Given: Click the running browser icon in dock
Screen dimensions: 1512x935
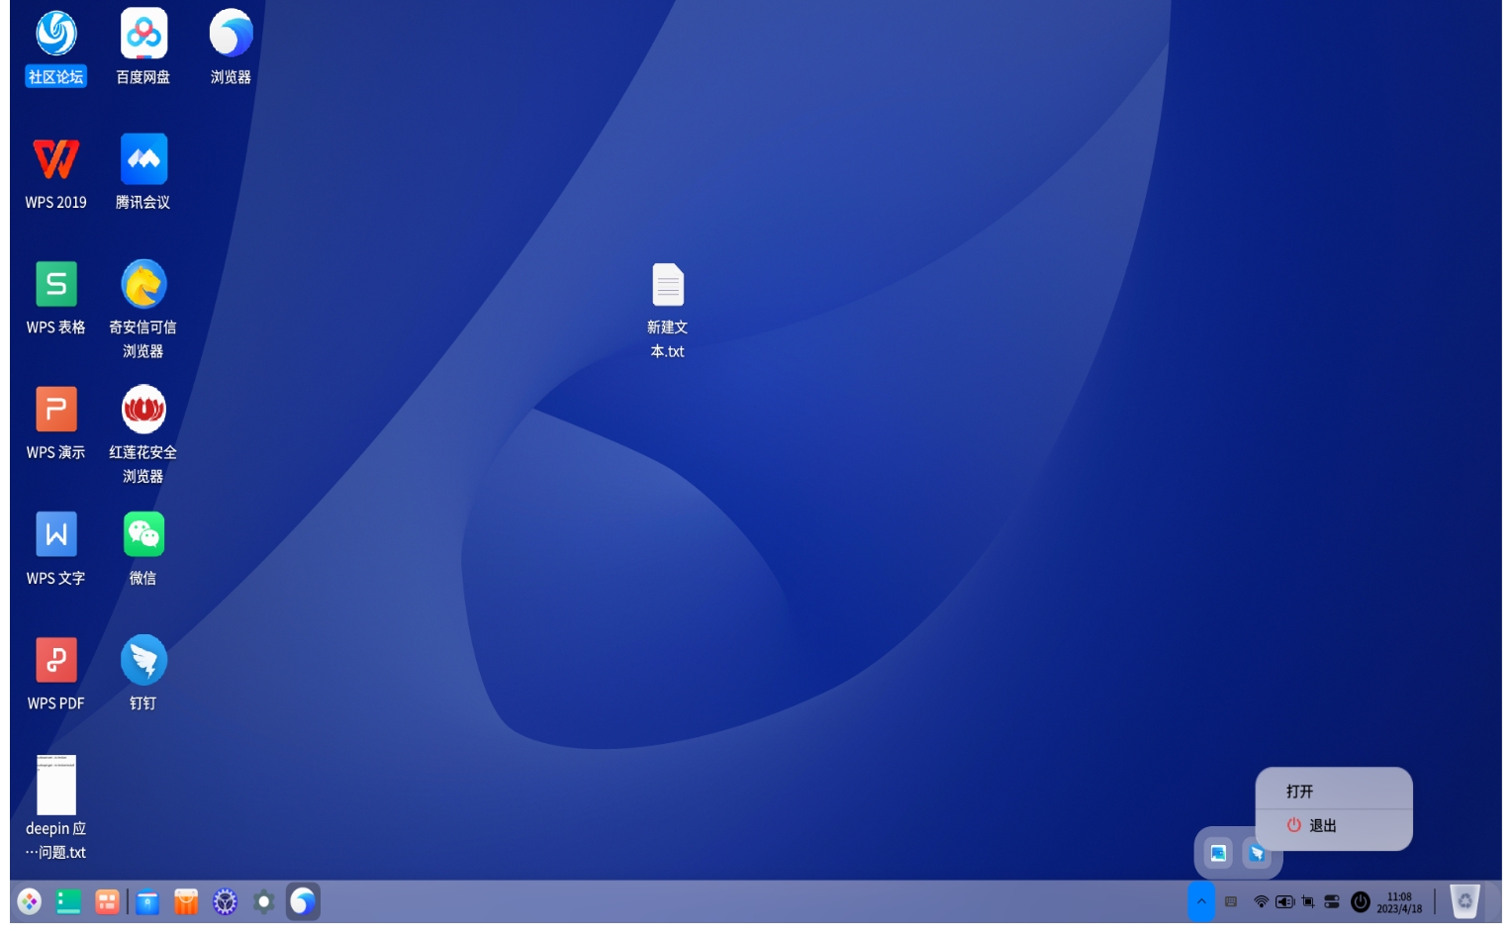Looking at the screenshot, I should click(x=303, y=902).
